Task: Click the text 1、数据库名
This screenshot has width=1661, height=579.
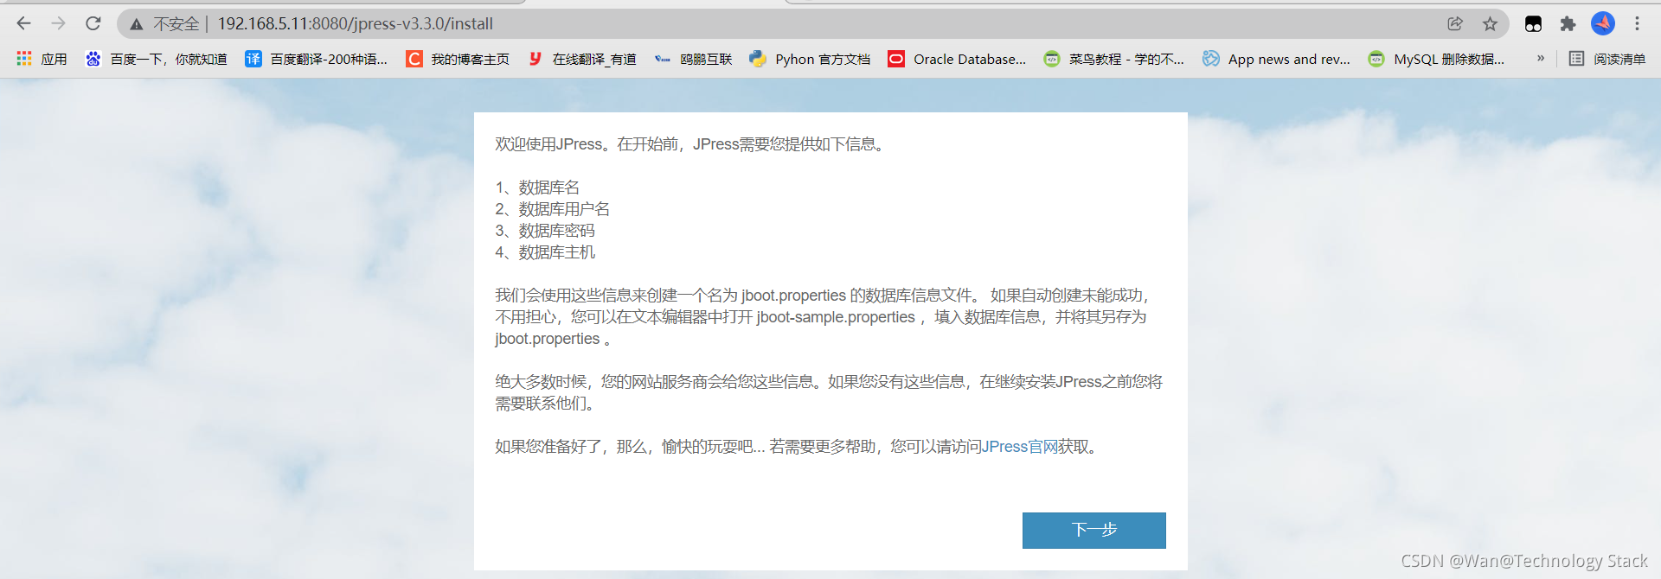Action: coord(537,188)
